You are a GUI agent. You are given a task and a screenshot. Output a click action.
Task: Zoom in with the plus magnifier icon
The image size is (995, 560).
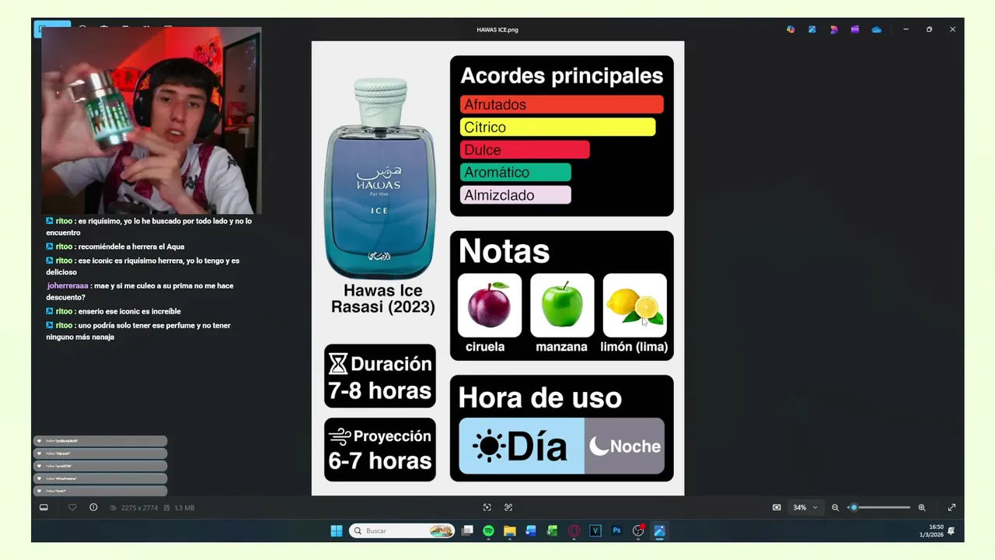[922, 507]
